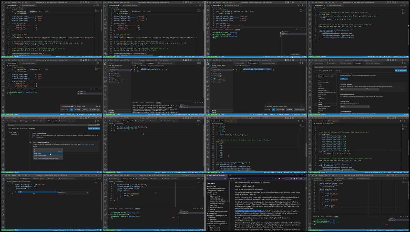Open the Language Server 'Default' dropdown
This screenshot has height=232, width=410.
[354, 107]
